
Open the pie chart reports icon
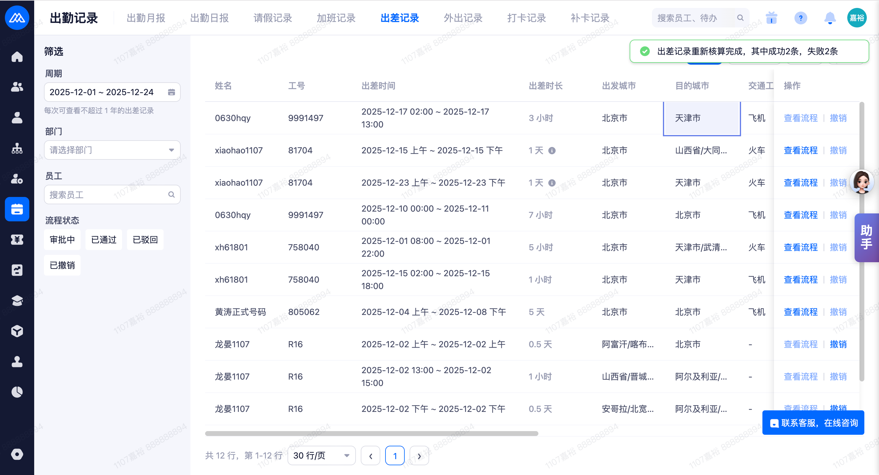17,392
